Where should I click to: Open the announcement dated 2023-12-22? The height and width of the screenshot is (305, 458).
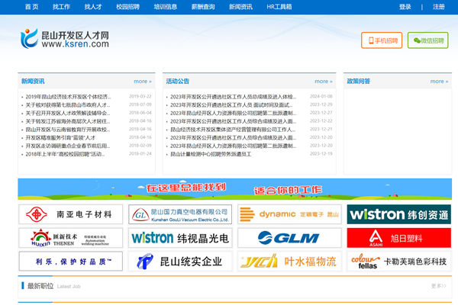(x=233, y=121)
